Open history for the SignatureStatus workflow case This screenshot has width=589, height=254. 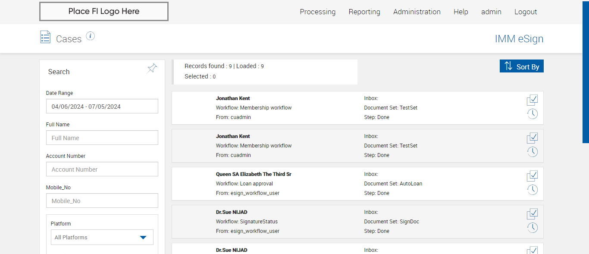point(533,228)
